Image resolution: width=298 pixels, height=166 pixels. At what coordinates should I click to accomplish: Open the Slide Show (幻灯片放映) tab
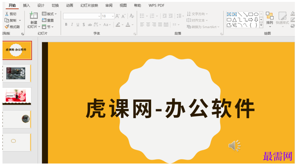89,5
